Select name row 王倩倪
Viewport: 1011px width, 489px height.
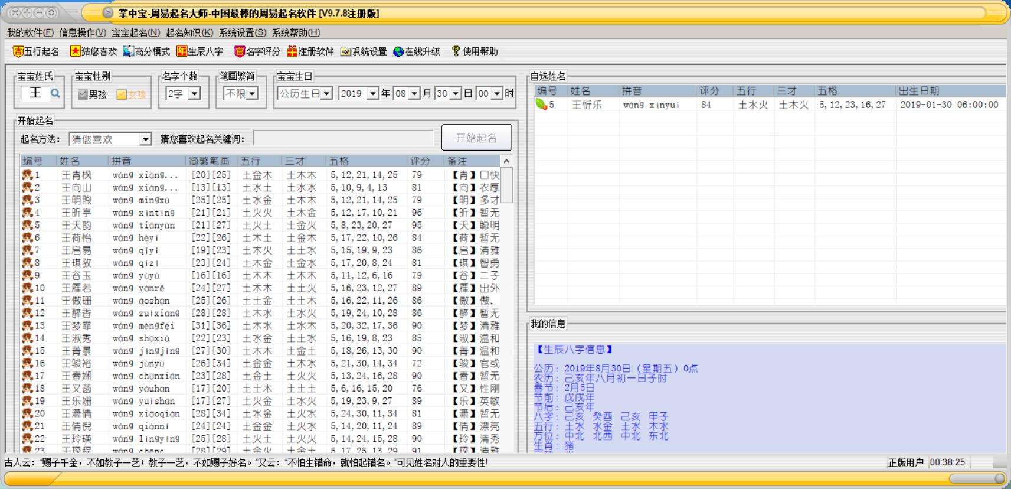(260, 426)
